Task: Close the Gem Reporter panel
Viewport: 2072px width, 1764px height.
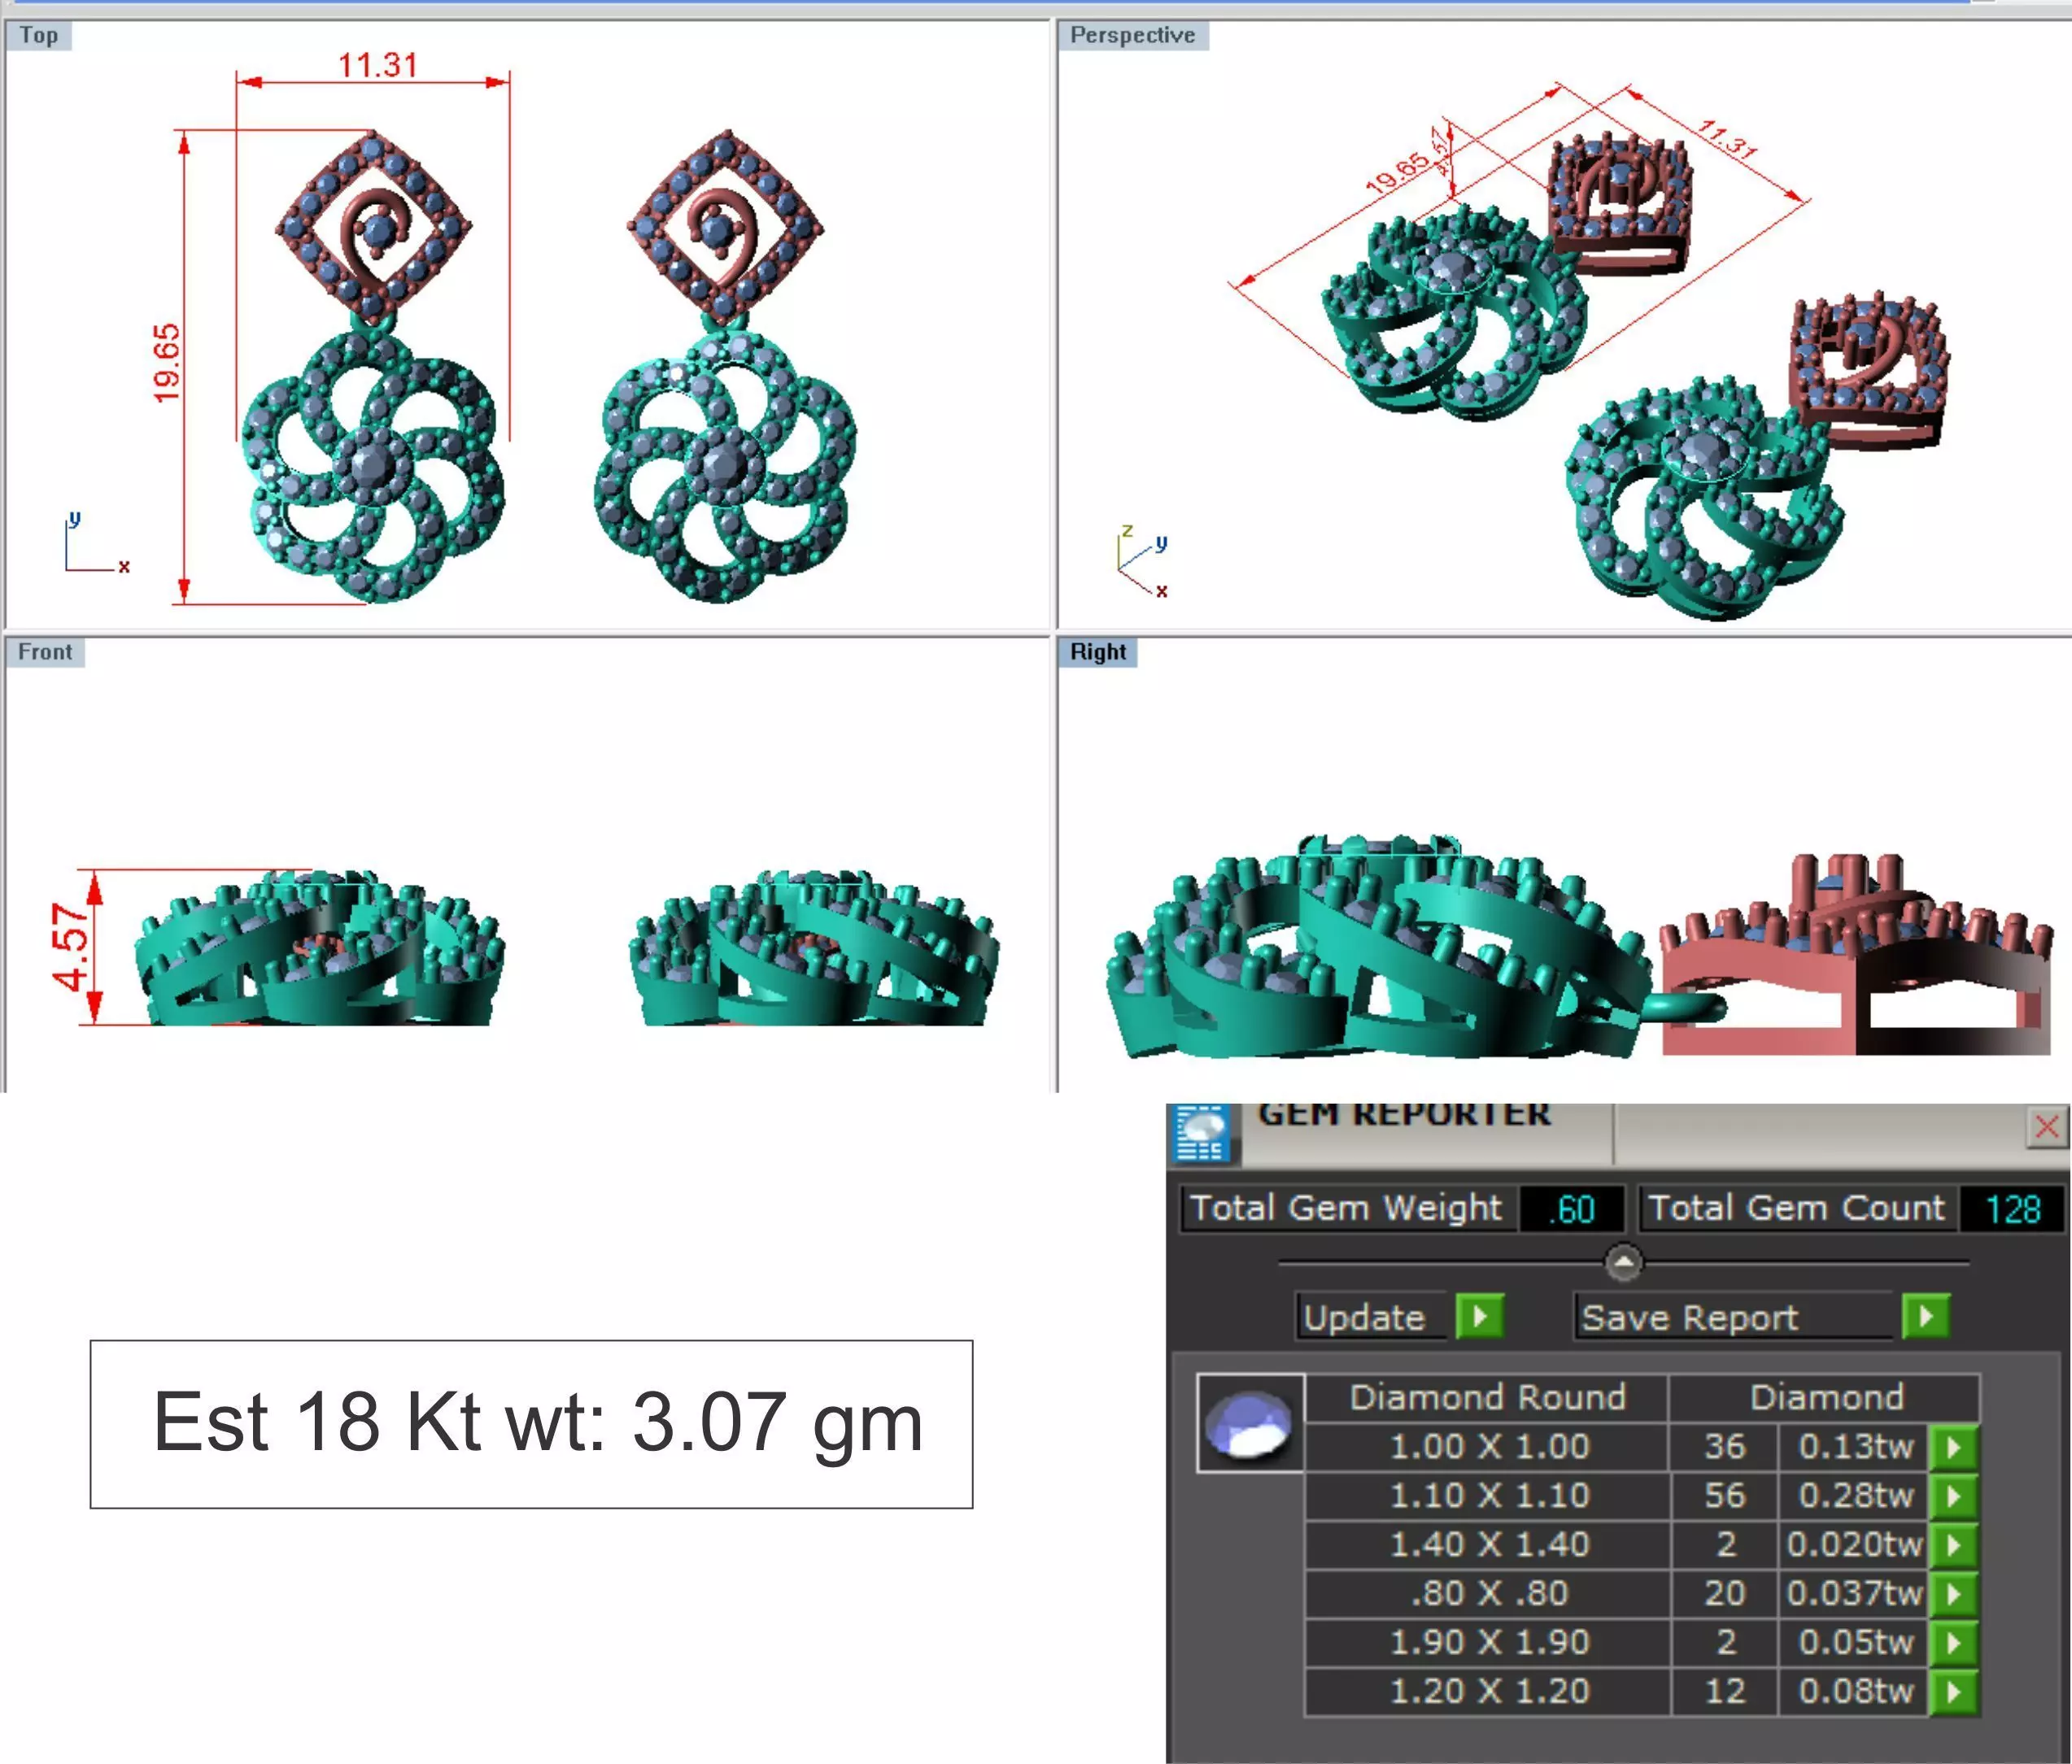Action: click(2046, 1127)
